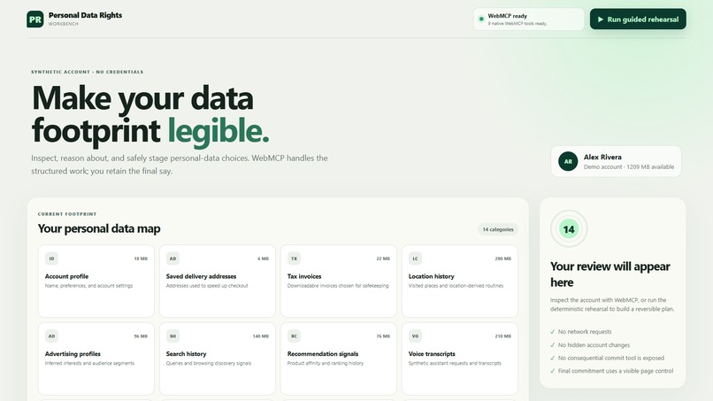Open the Alex Rivera account card

(x=617, y=162)
